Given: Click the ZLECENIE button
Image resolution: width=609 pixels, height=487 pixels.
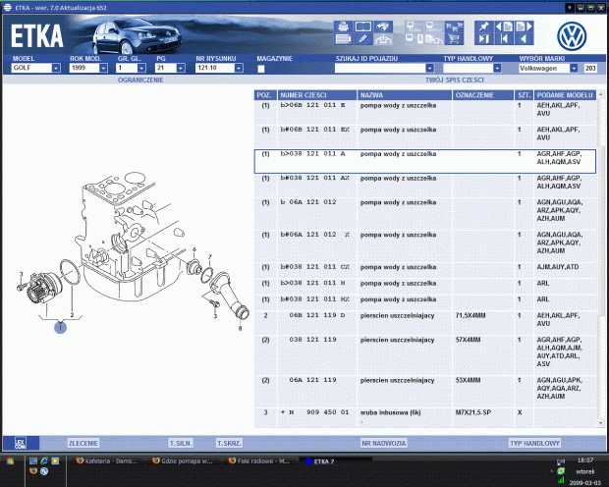Looking at the screenshot, I should 83,443.
